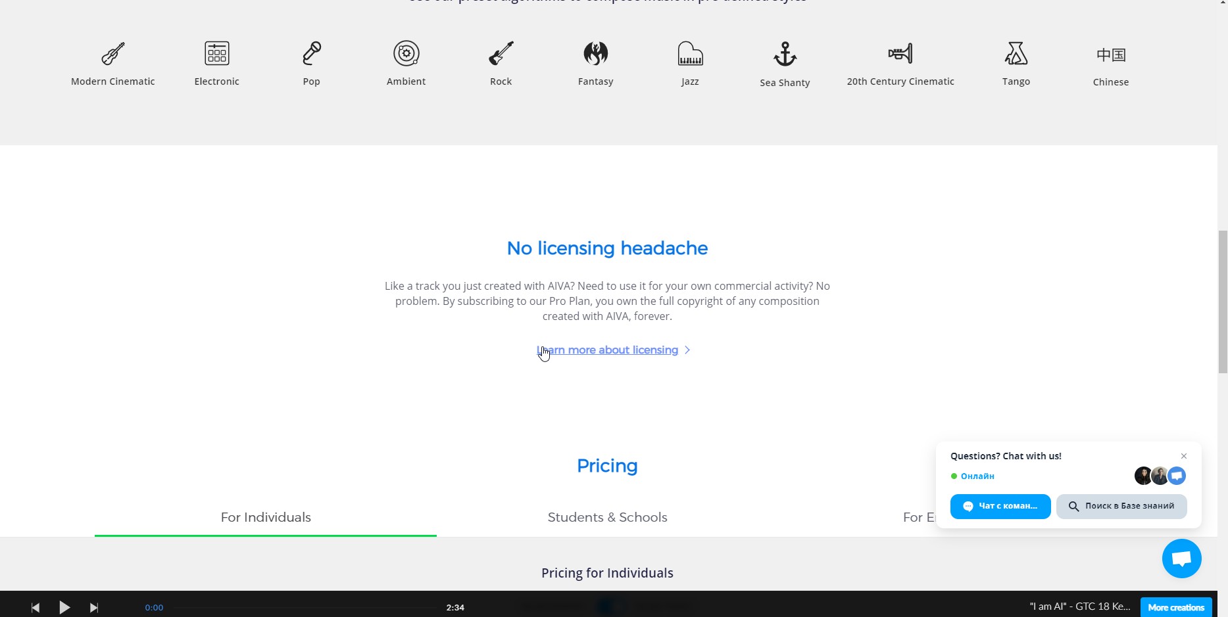Pick the Pop microphone icon
The height and width of the screenshot is (617, 1228).
(x=312, y=53)
